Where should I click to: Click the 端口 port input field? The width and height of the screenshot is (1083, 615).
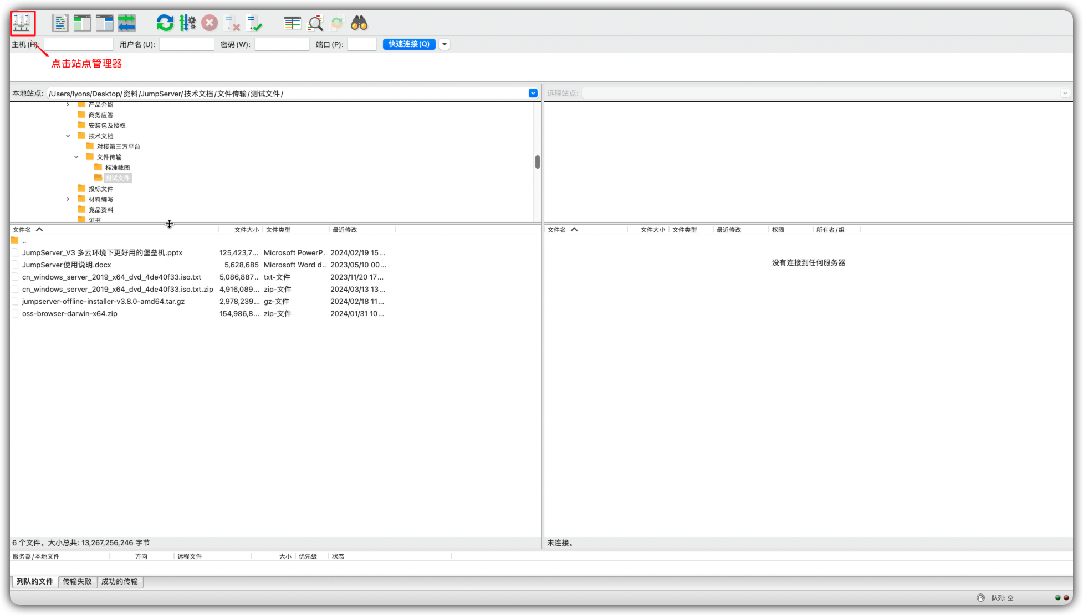point(361,44)
